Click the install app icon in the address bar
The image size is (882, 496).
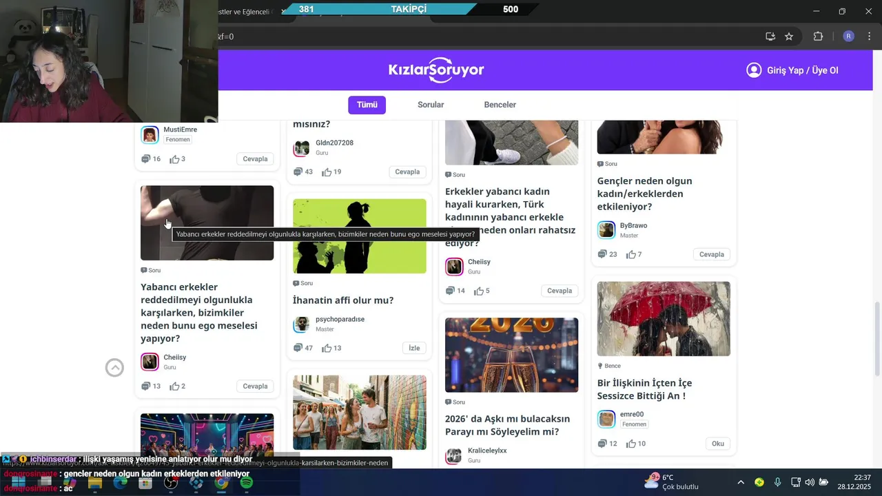(770, 37)
